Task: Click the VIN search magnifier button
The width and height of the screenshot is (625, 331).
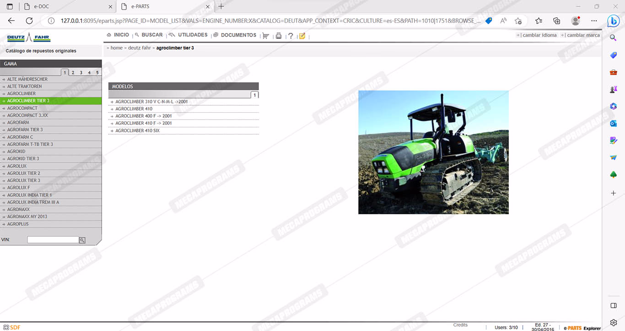Action: tap(82, 240)
